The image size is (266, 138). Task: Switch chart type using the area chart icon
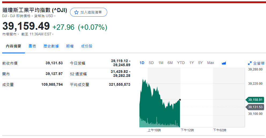pyautogui.click(x=224, y=63)
